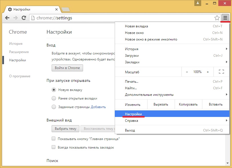Select Печать... menu item

(x=172, y=82)
